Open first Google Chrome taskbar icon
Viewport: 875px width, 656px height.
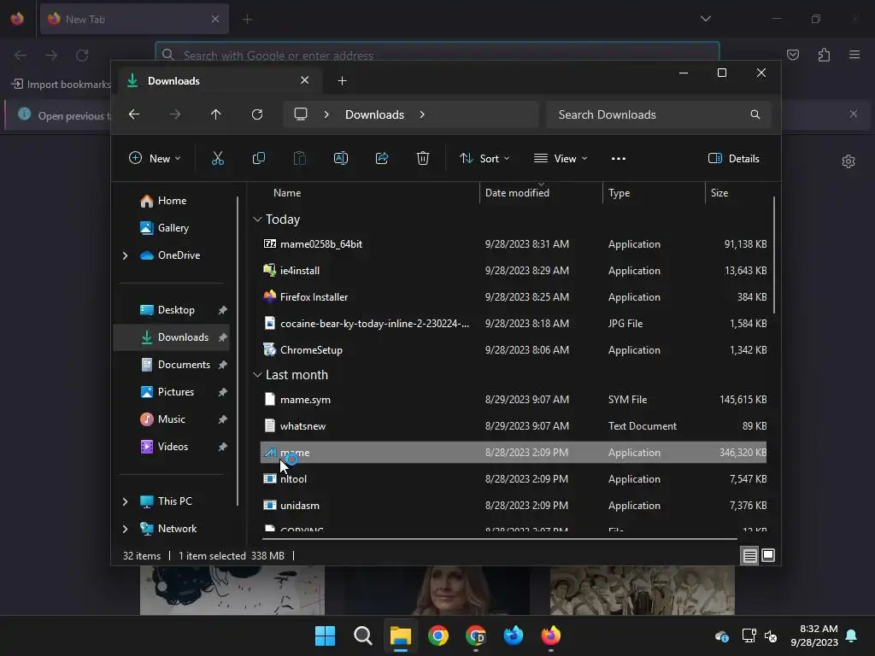438,635
